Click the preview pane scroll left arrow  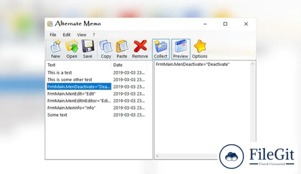158,156
